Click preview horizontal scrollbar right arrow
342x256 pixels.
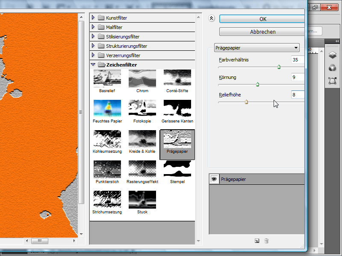(74, 241)
